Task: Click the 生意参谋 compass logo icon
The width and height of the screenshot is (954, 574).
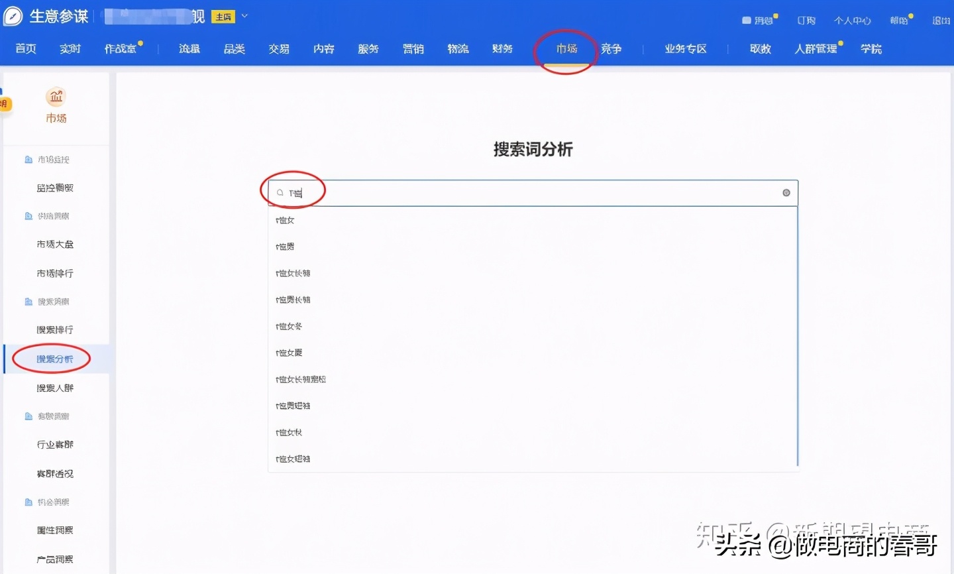Action: coord(13,16)
